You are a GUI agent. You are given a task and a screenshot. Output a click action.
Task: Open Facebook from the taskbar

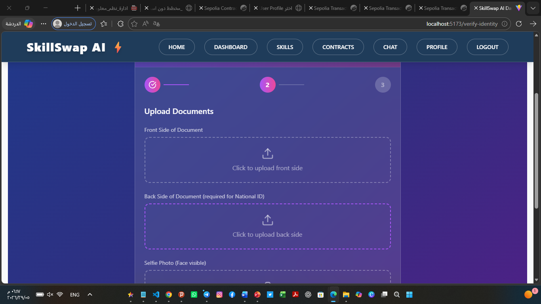(x=232, y=294)
